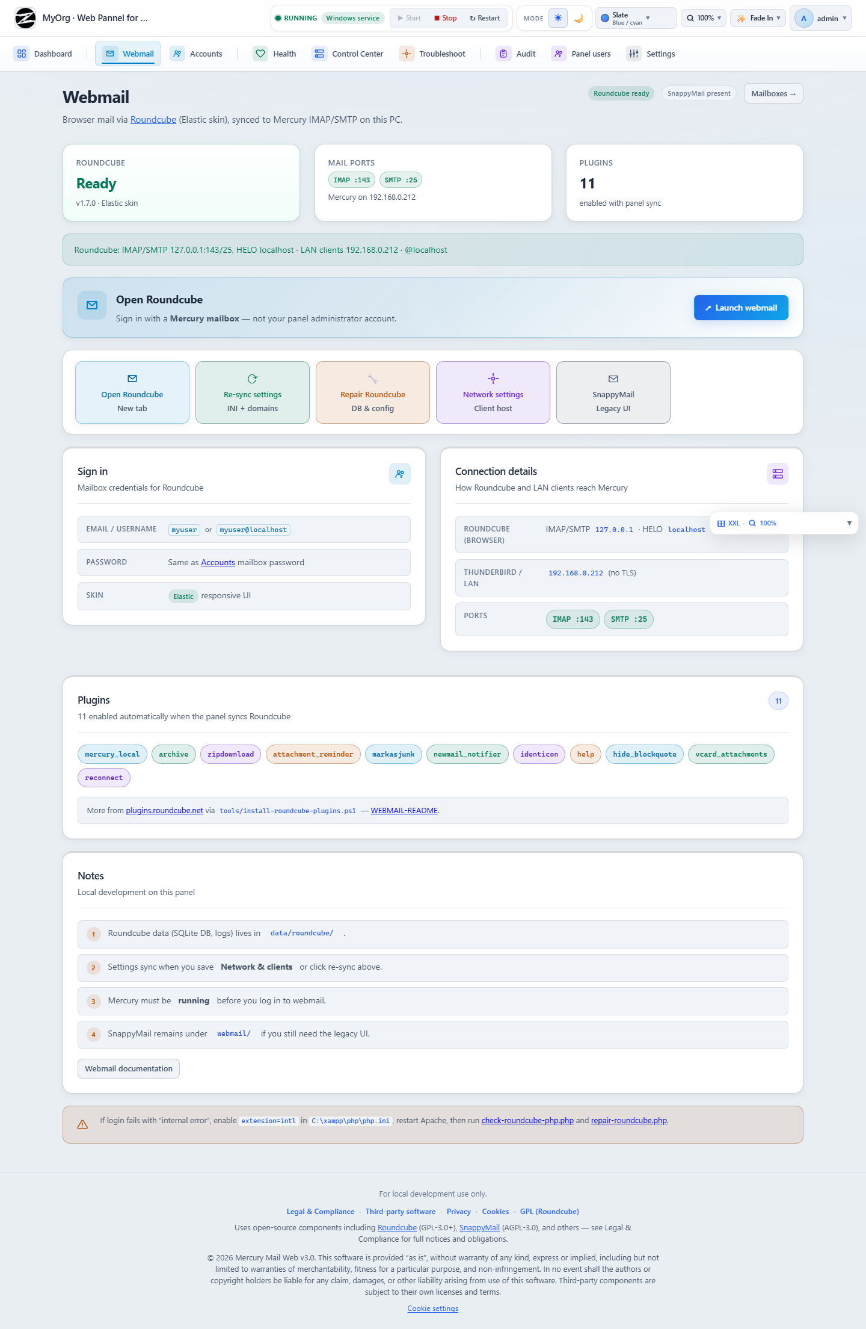The image size is (866, 1329).
Task: Switch to dark mode moon toggle
Action: (x=579, y=18)
